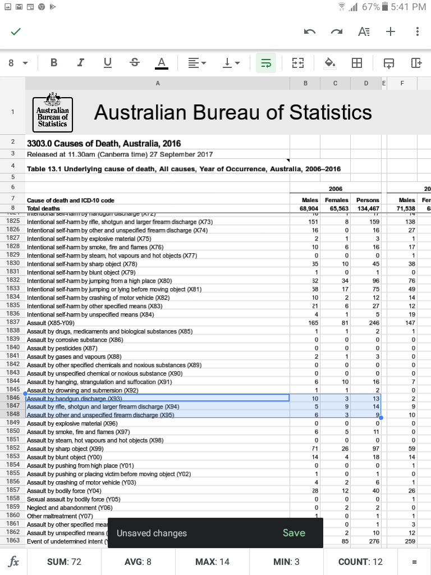Tap the COUNT: 12 summary
The height and width of the screenshot is (575, 431).
tap(360, 562)
